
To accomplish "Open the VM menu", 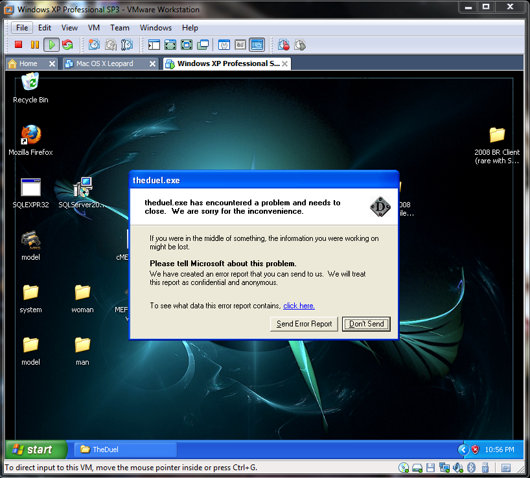I will (94, 28).
